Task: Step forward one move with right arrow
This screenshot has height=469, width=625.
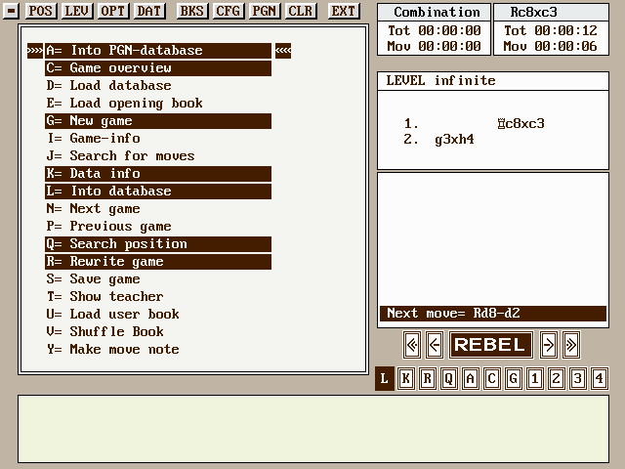Action: 549,344
